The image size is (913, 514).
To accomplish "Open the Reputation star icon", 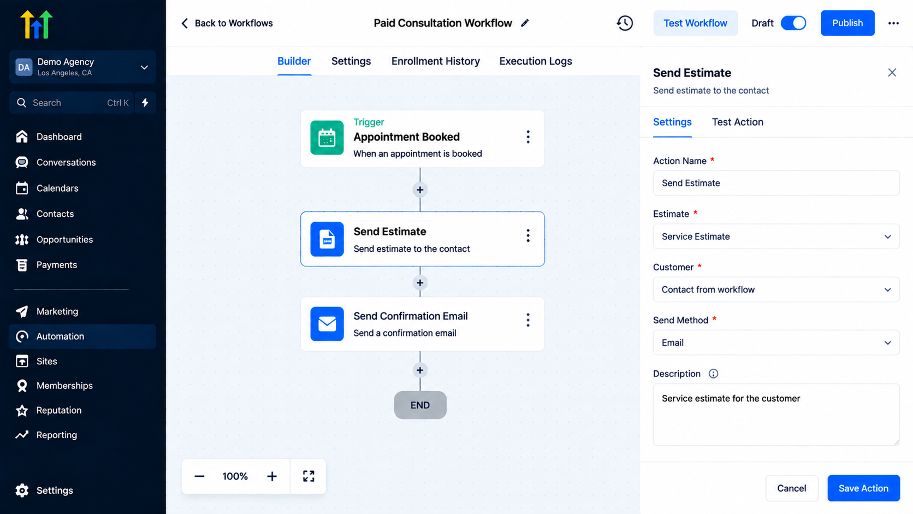I will tap(22, 410).
